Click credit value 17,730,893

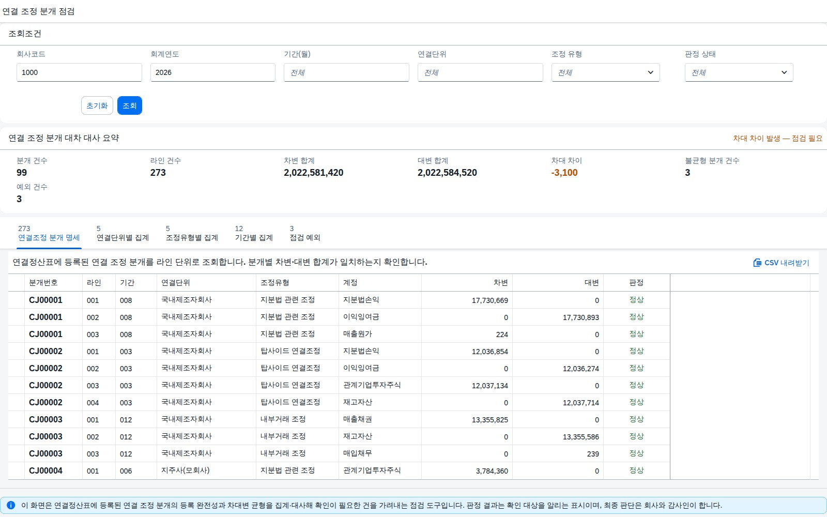(580, 317)
